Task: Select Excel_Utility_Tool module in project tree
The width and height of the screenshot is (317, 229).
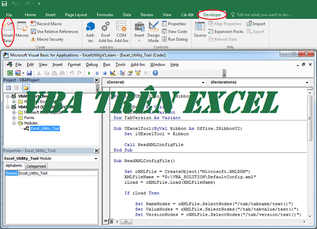Action: coord(45,128)
